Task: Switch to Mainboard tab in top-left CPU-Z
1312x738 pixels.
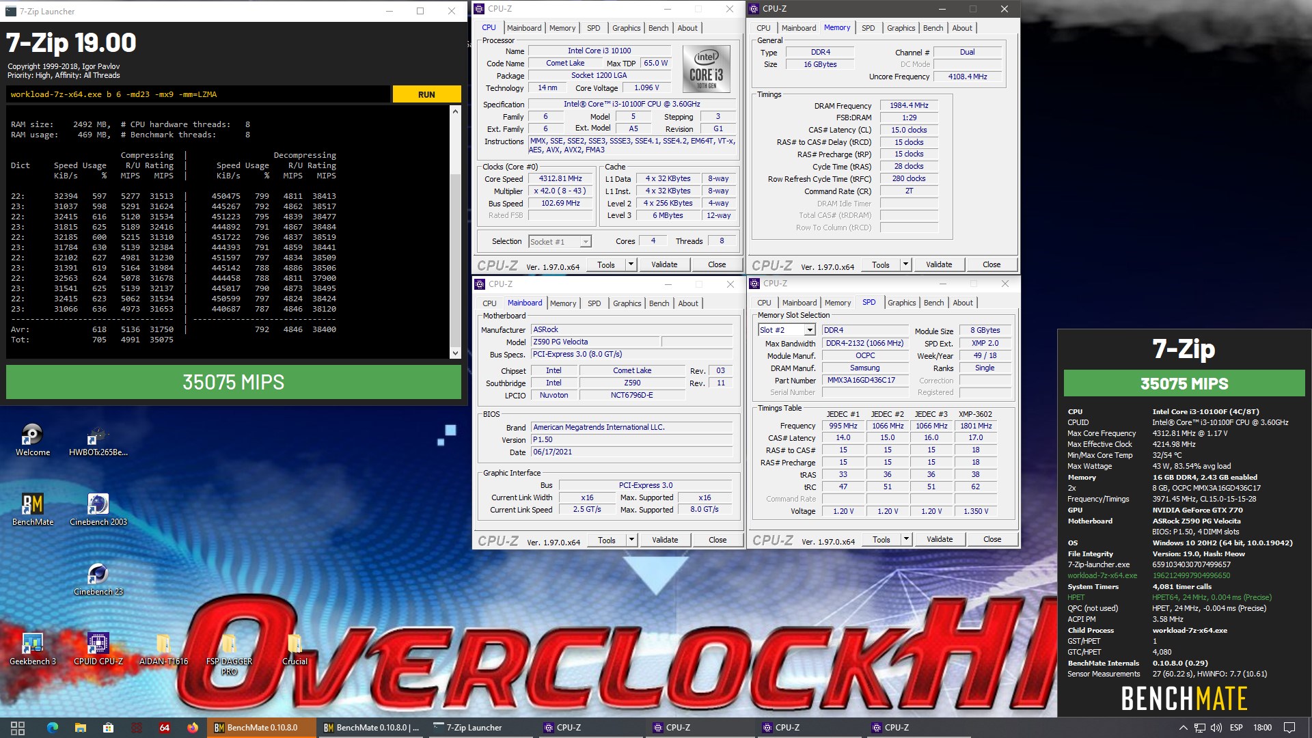Action: pos(524,28)
